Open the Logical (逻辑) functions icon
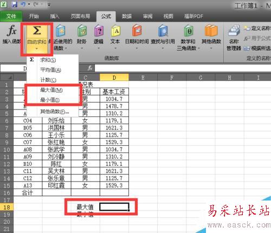This screenshot has height=233, width=271. [x=99, y=31]
